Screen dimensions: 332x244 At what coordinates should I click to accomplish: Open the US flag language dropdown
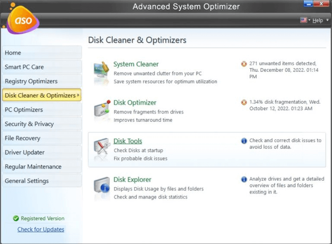(305, 20)
